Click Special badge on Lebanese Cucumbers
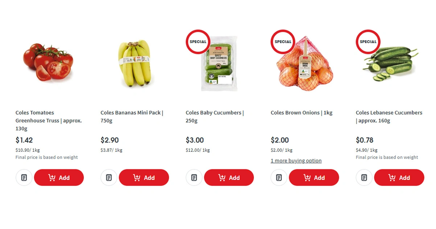The width and height of the screenshot is (436, 229). click(368, 42)
